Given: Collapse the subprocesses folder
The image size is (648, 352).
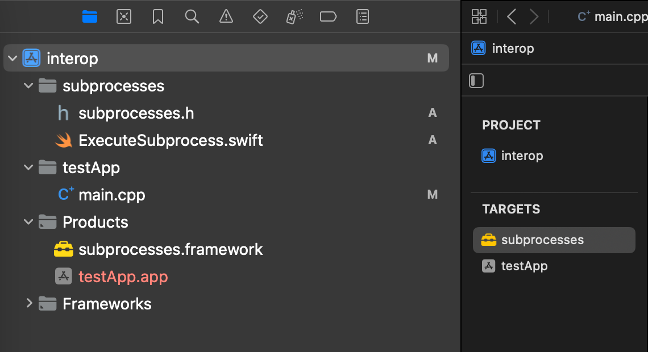Looking at the screenshot, I should (x=28, y=86).
